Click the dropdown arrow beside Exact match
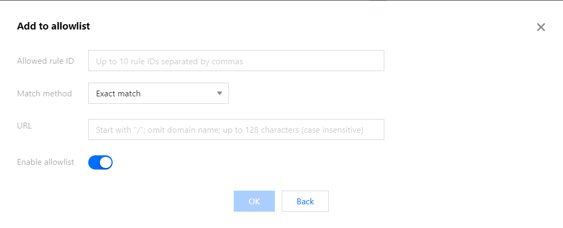The image size is (563, 228). pyautogui.click(x=219, y=93)
